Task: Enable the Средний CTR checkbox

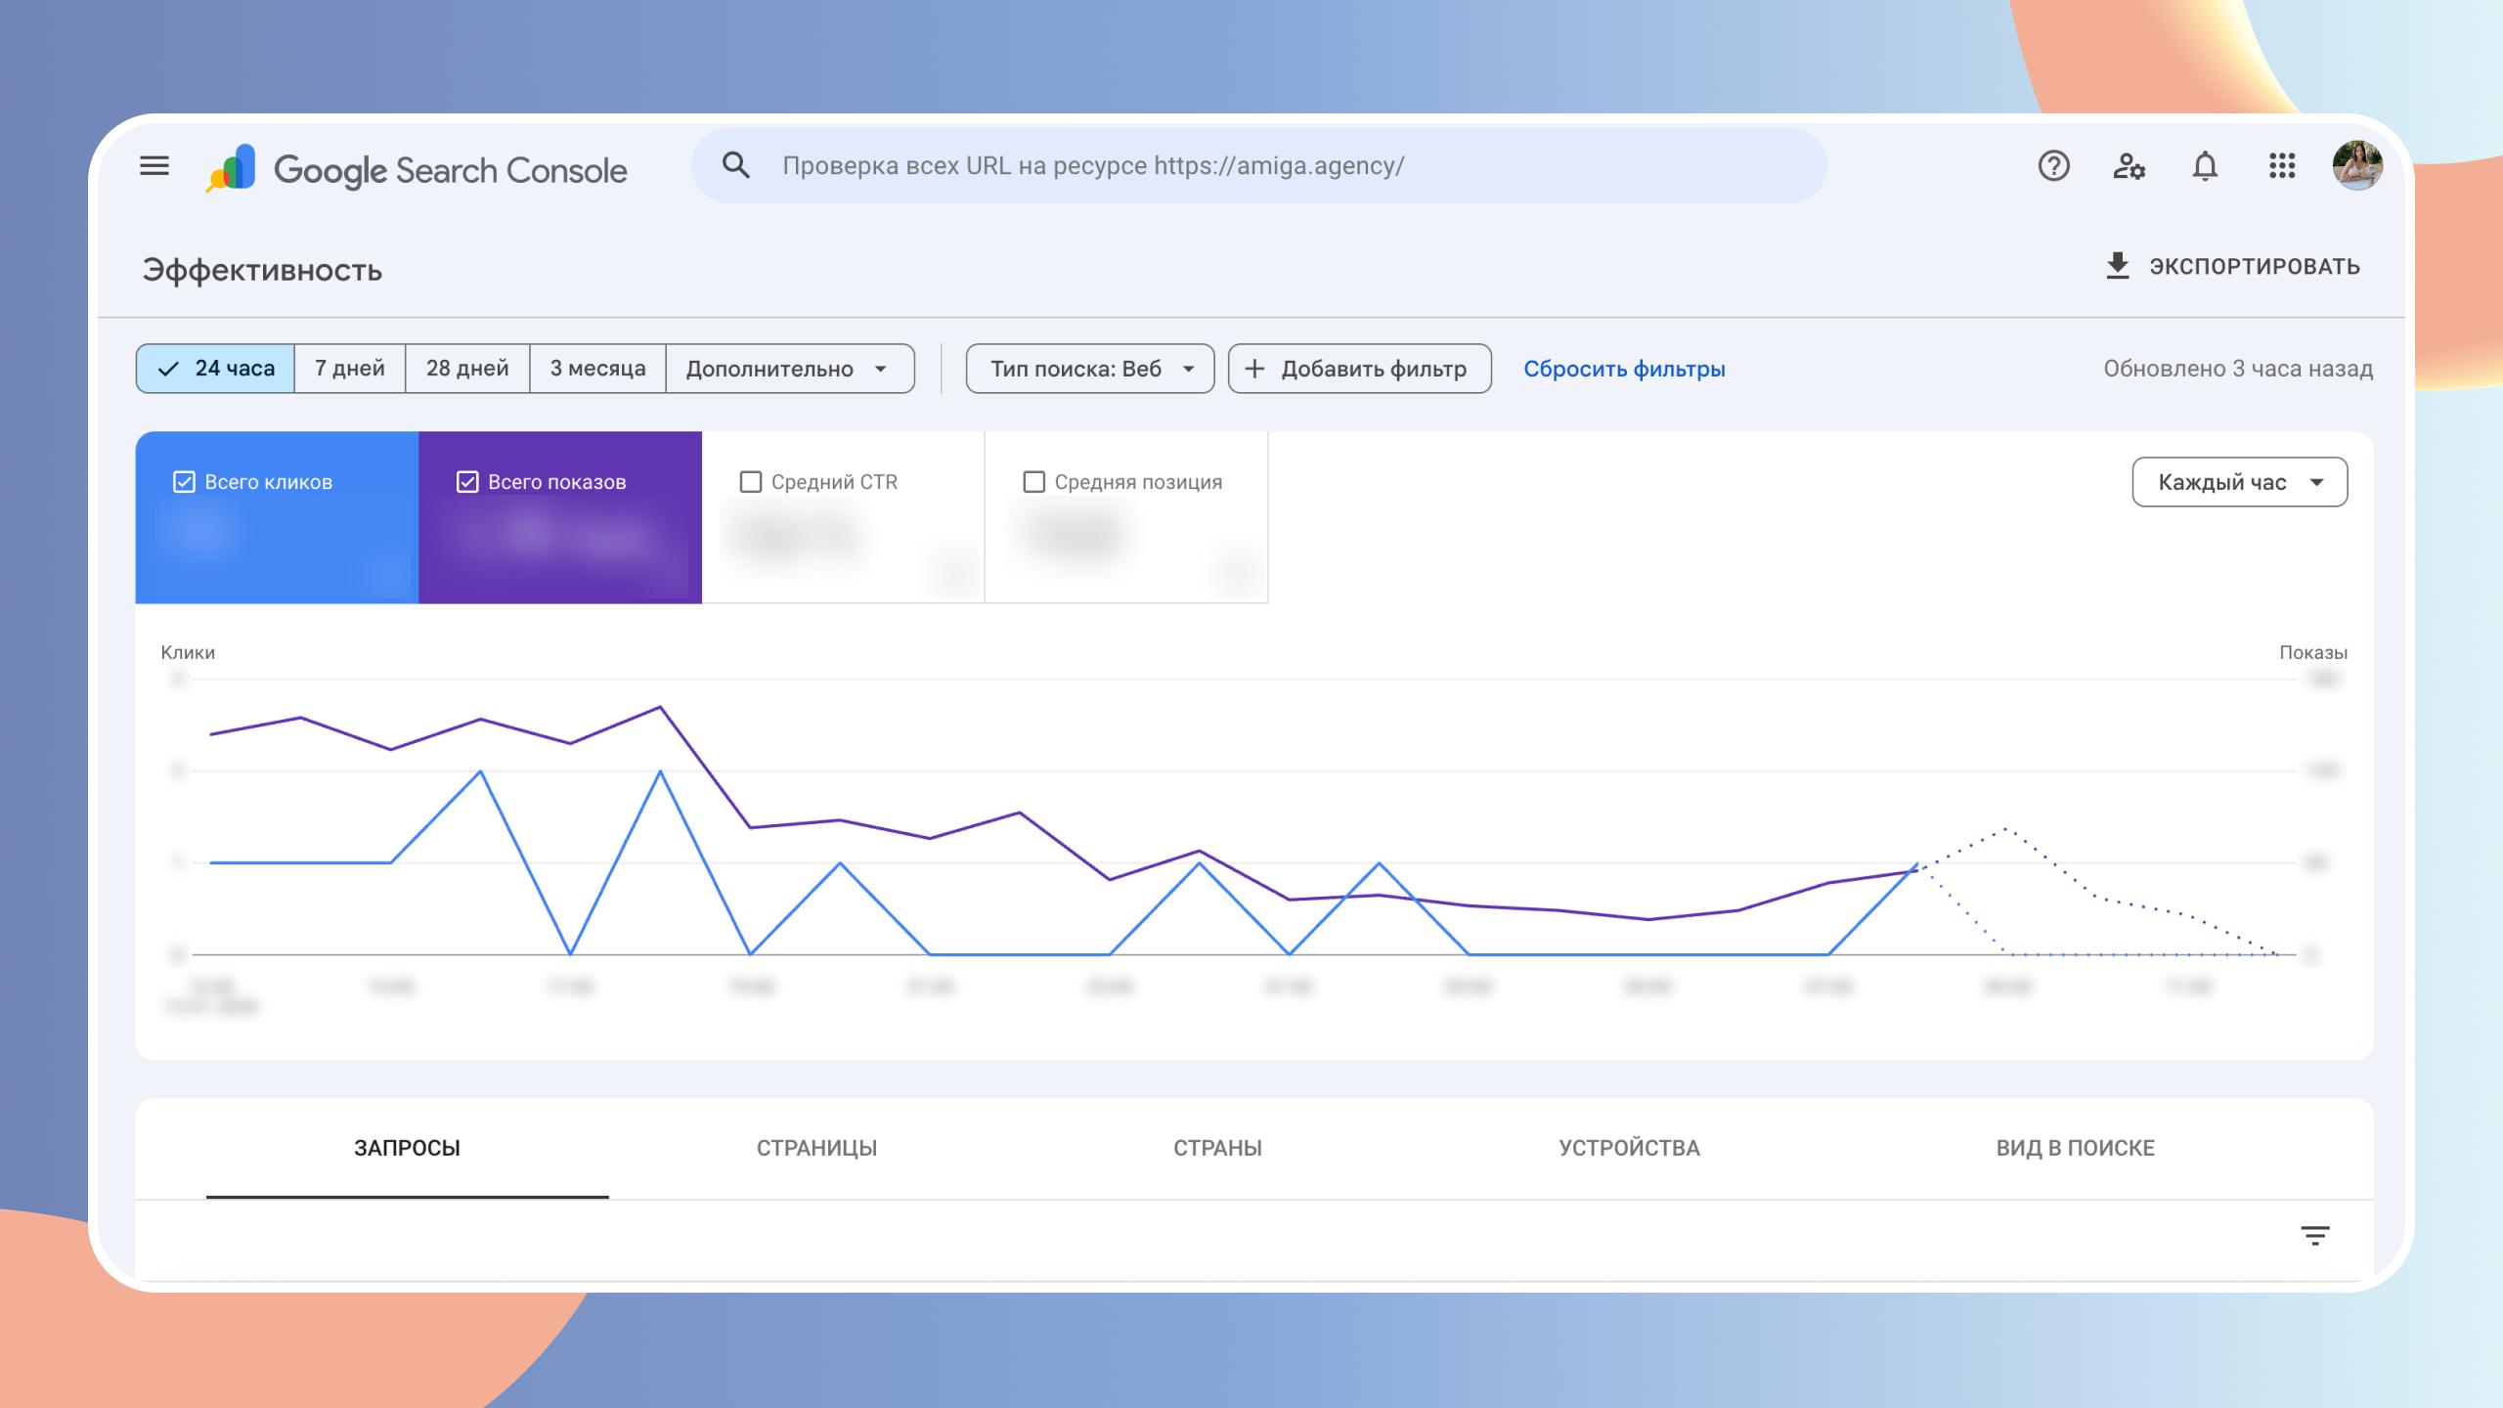Action: pyautogui.click(x=751, y=482)
